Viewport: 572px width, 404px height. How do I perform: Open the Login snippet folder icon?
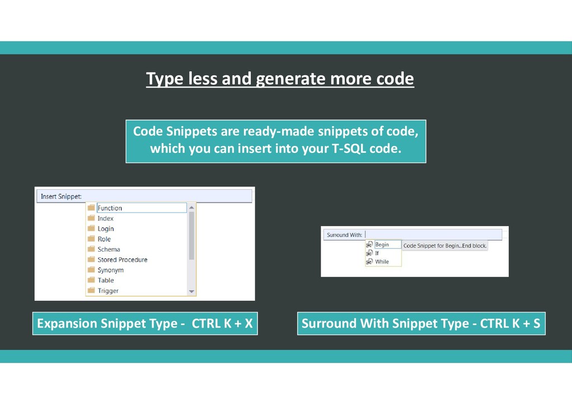[x=91, y=228]
